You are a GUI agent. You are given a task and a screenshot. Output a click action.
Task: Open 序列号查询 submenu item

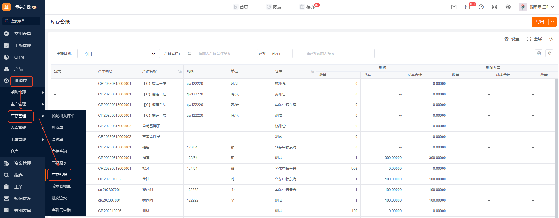pos(61,210)
